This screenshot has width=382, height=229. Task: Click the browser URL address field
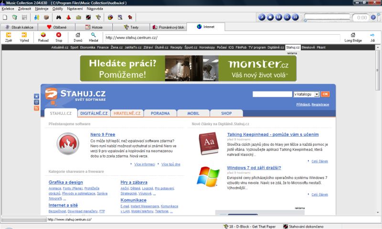pos(222,38)
